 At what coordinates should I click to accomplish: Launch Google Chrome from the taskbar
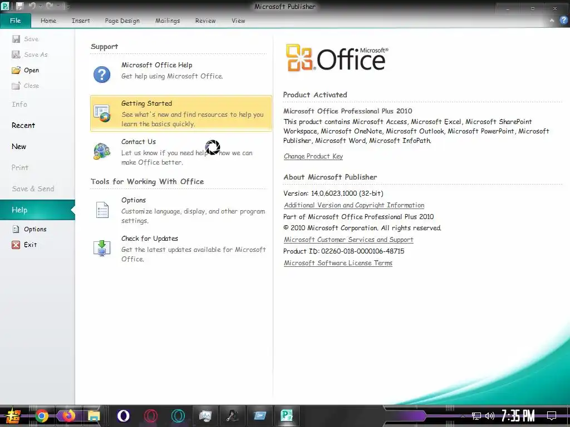click(42, 416)
